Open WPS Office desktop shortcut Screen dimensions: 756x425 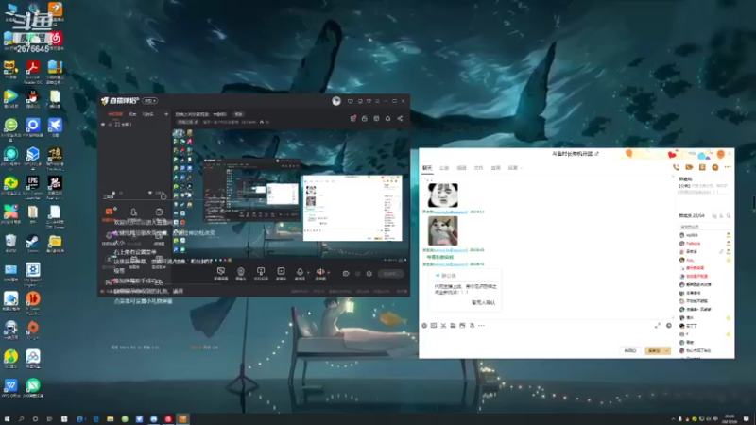pos(10,388)
